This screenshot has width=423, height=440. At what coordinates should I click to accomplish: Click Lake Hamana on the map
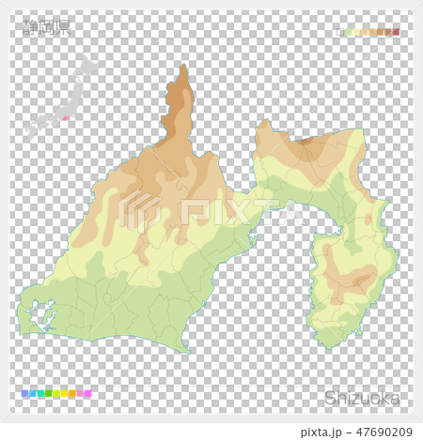coord(41,314)
